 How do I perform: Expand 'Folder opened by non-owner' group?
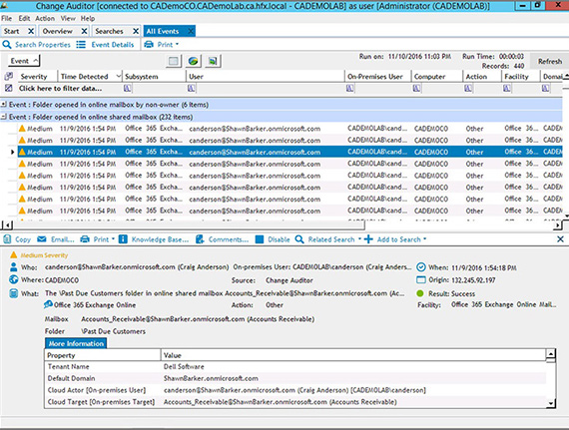[x=4, y=105]
